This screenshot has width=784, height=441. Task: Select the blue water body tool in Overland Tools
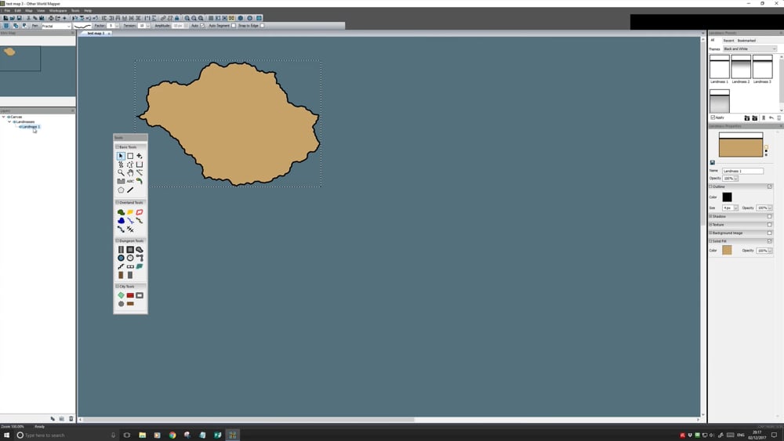(121, 220)
